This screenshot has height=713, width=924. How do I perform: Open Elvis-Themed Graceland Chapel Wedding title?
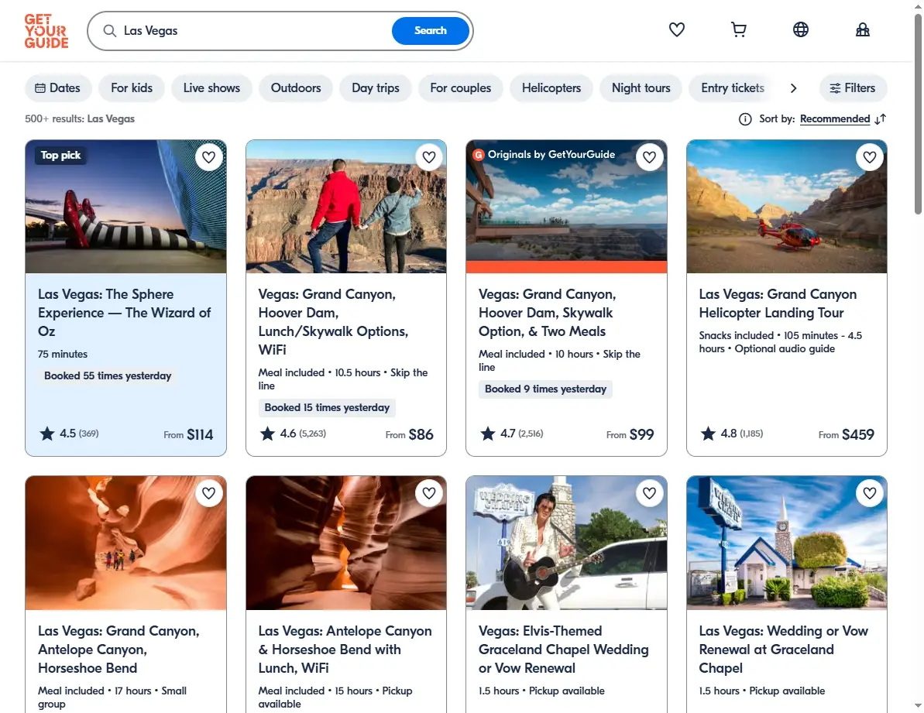pos(563,650)
